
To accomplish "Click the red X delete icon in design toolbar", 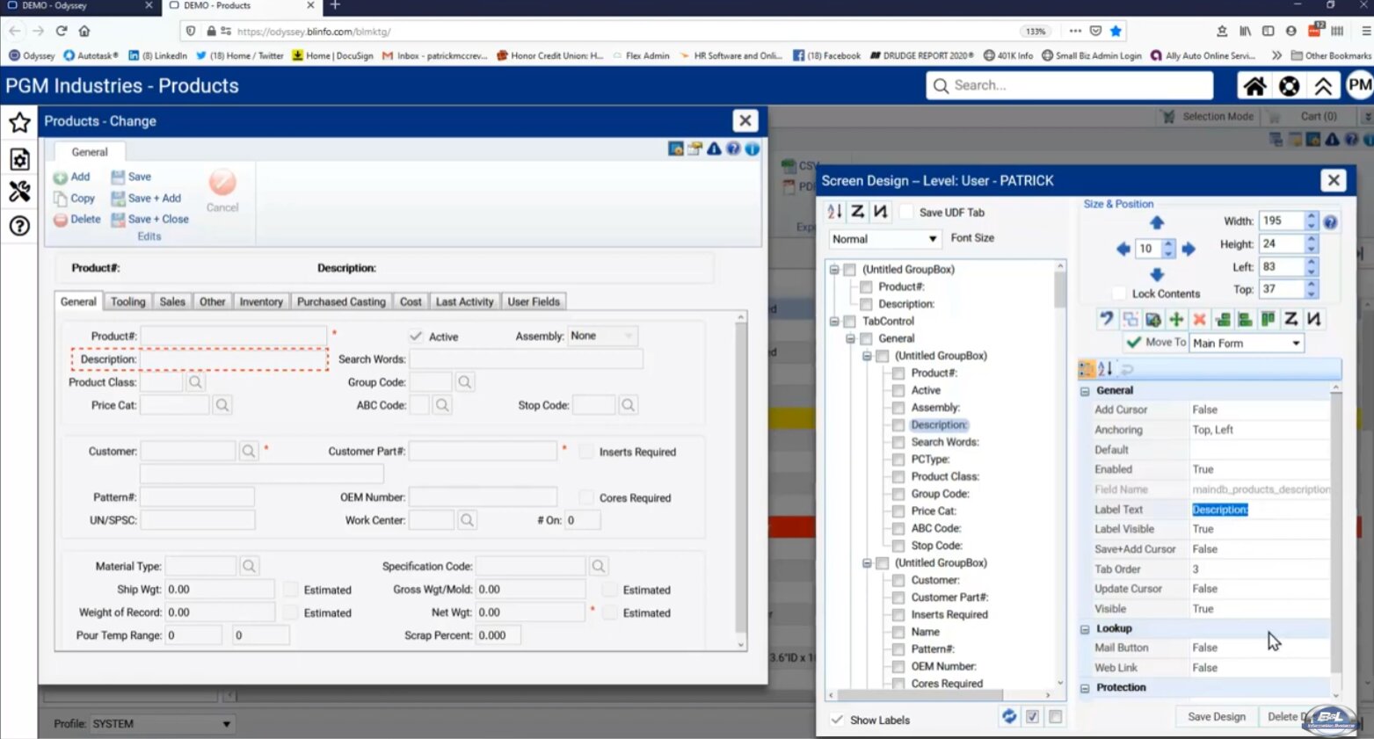I will pos(1199,319).
